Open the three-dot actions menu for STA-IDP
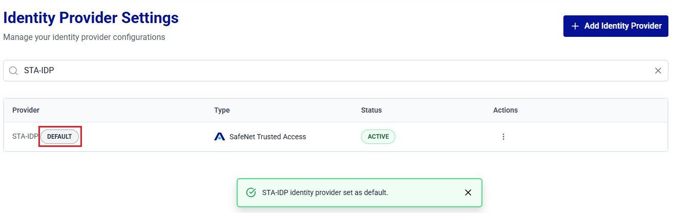This screenshot has height=215, width=673. [x=503, y=137]
